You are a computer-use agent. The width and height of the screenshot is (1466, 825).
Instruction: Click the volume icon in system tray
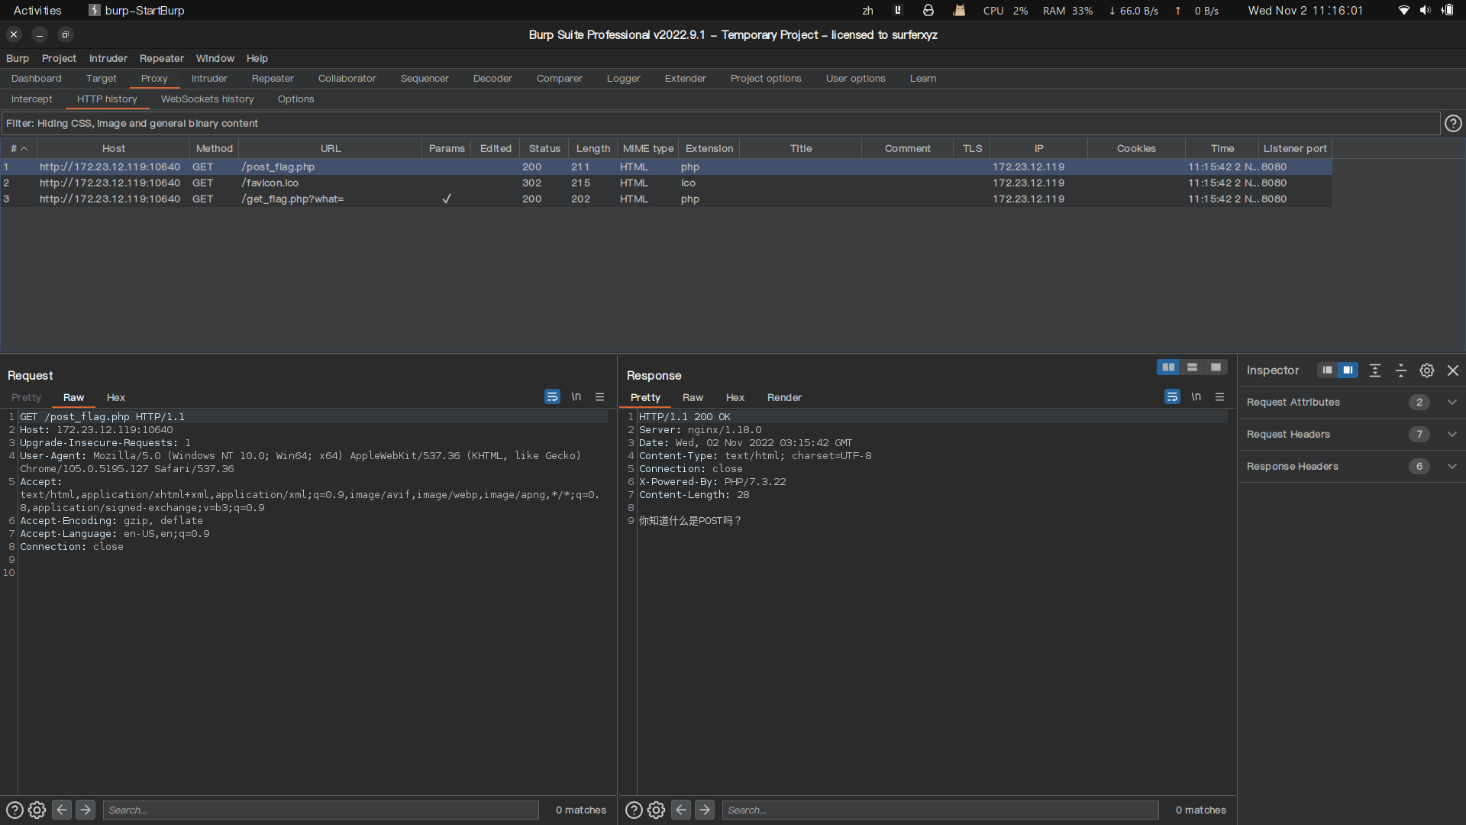[x=1425, y=11]
